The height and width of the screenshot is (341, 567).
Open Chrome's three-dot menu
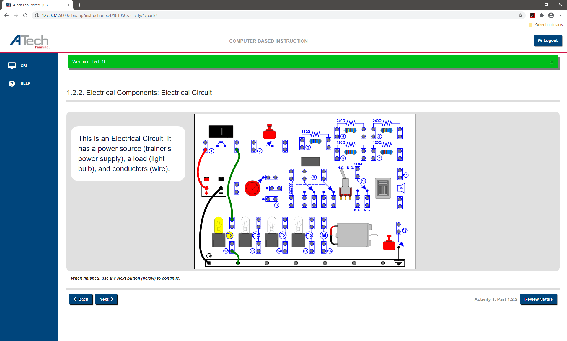(x=561, y=15)
